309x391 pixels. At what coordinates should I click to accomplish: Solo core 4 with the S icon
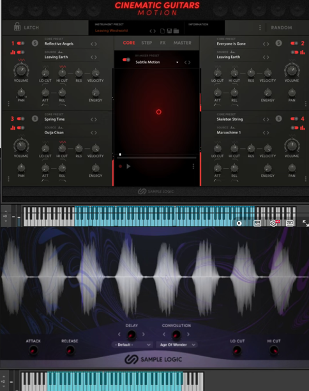(x=278, y=119)
